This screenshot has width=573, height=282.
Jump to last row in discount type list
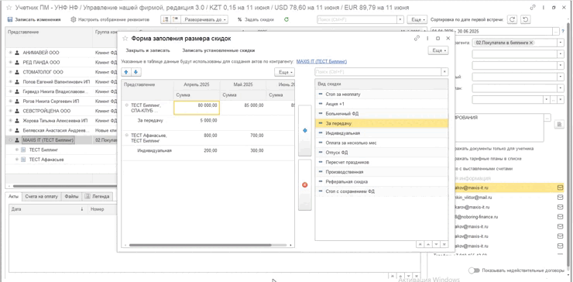pyautogui.click(x=444, y=244)
